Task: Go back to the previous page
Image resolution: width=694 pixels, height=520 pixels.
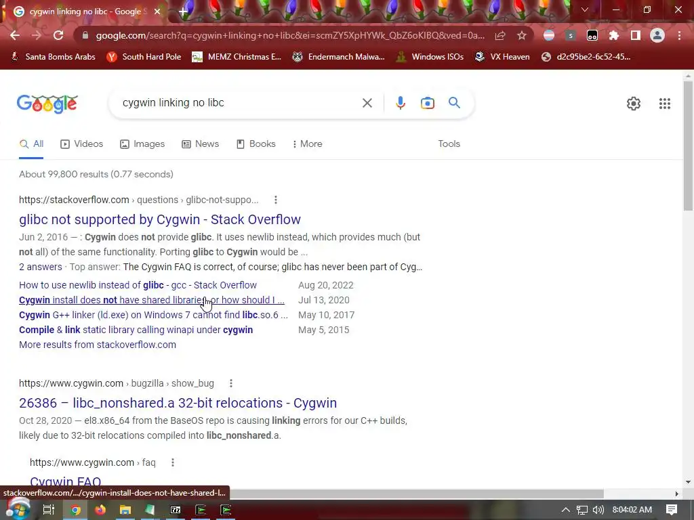Action: tap(15, 35)
